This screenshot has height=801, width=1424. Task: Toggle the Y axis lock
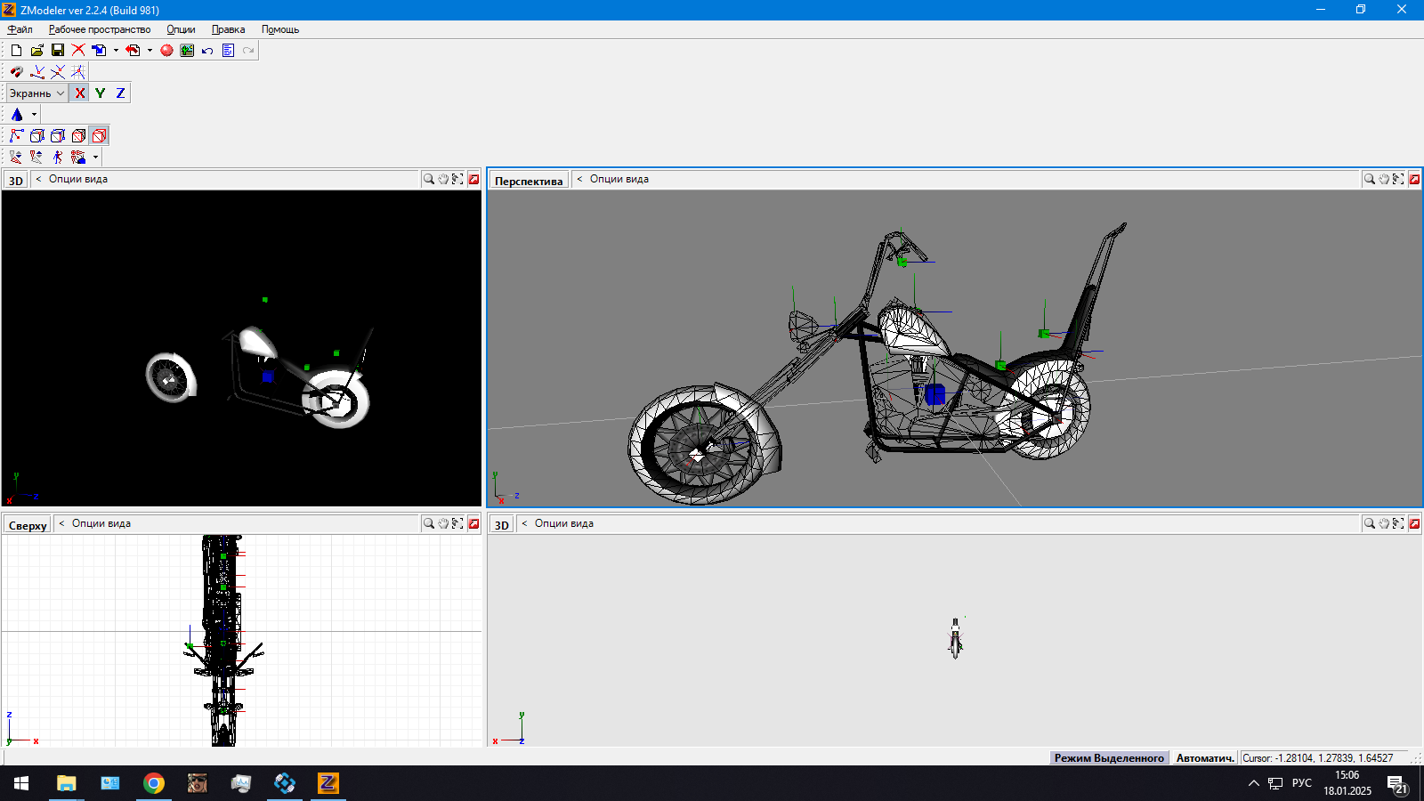pyautogui.click(x=100, y=93)
